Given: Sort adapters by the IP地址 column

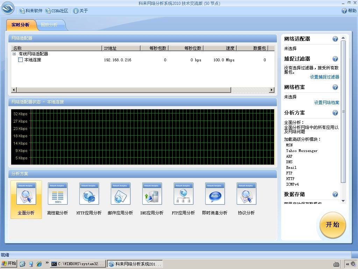Looking at the screenshot, I should (x=121, y=48).
